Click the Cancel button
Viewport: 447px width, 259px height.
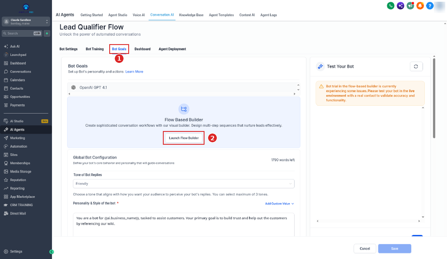[x=365, y=249]
